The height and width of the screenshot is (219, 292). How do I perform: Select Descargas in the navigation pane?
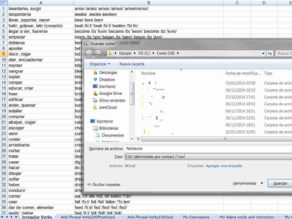coord(108,73)
